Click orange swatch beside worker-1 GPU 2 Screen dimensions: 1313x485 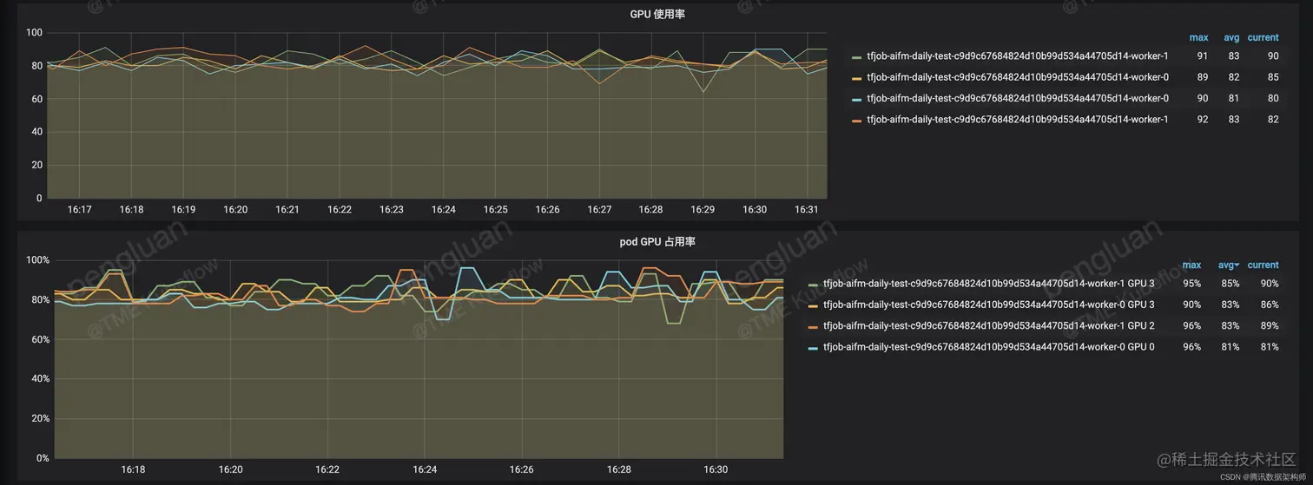coord(814,325)
